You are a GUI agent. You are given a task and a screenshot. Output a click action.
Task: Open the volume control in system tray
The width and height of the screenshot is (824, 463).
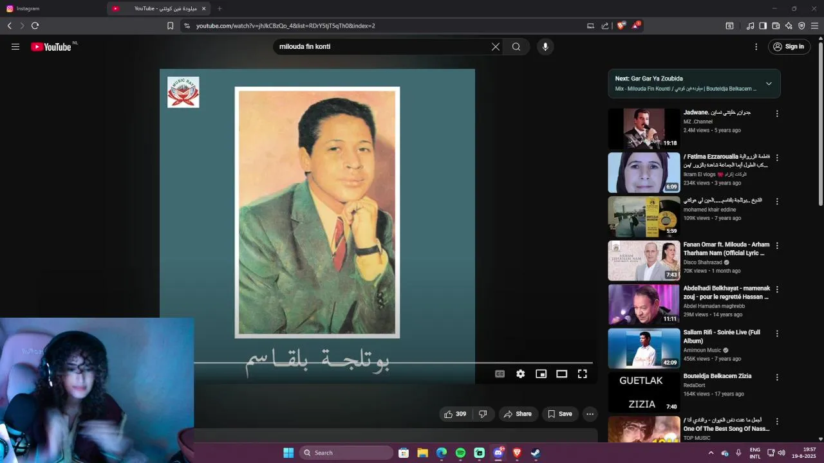pos(782,453)
